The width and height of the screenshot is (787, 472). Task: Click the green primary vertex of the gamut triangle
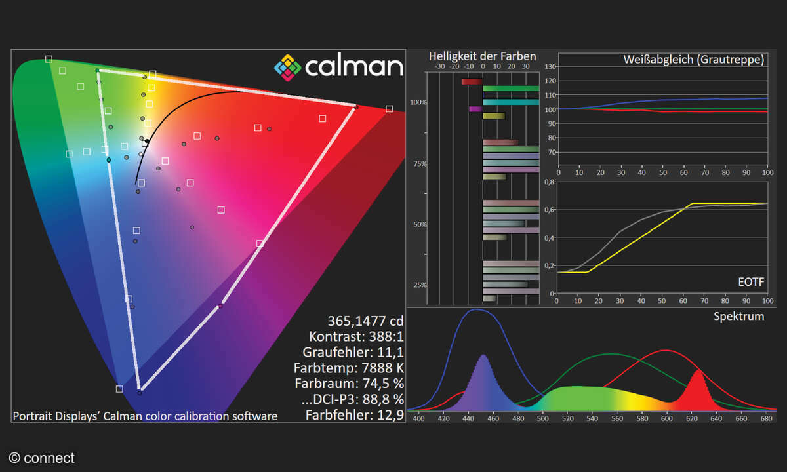tap(98, 70)
